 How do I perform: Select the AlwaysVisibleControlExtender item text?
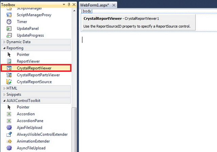coord(42,134)
